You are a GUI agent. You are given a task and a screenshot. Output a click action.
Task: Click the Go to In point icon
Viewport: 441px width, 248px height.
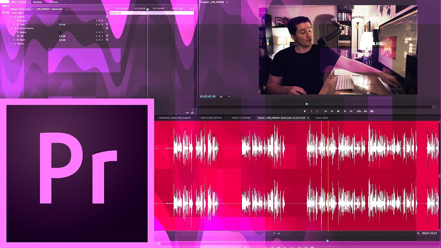click(326, 111)
